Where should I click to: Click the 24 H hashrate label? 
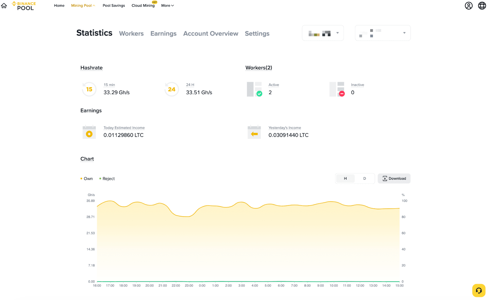pos(190,85)
